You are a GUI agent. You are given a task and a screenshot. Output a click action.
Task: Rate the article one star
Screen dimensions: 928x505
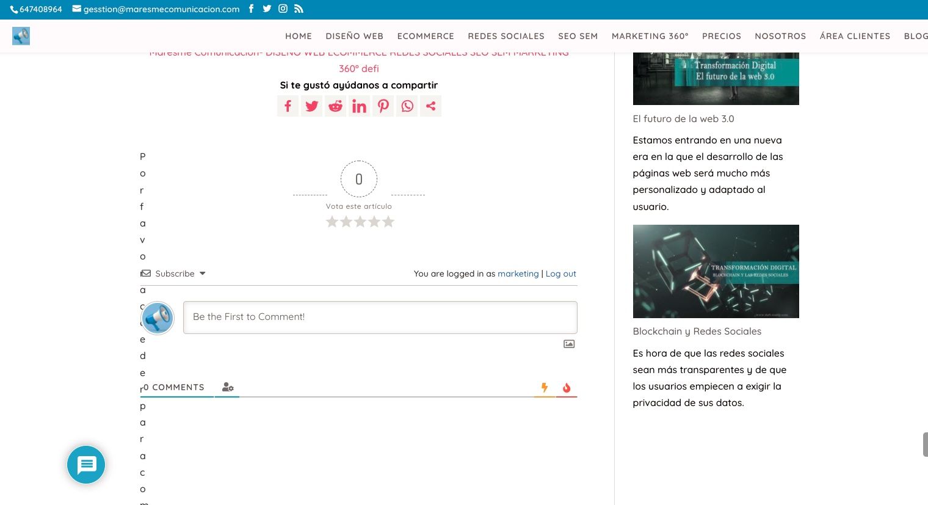click(332, 222)
